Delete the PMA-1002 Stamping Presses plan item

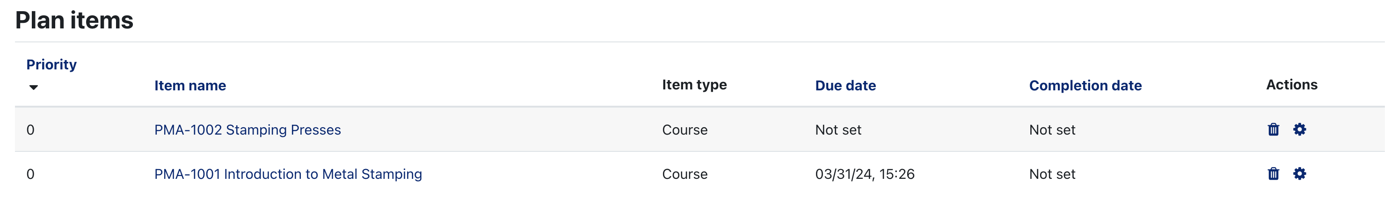click(x=1273, y=129)
